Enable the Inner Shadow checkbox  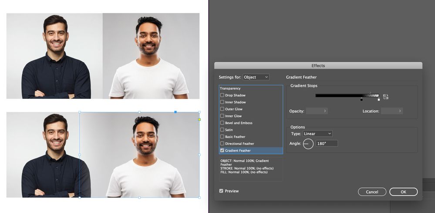[222, 102]
